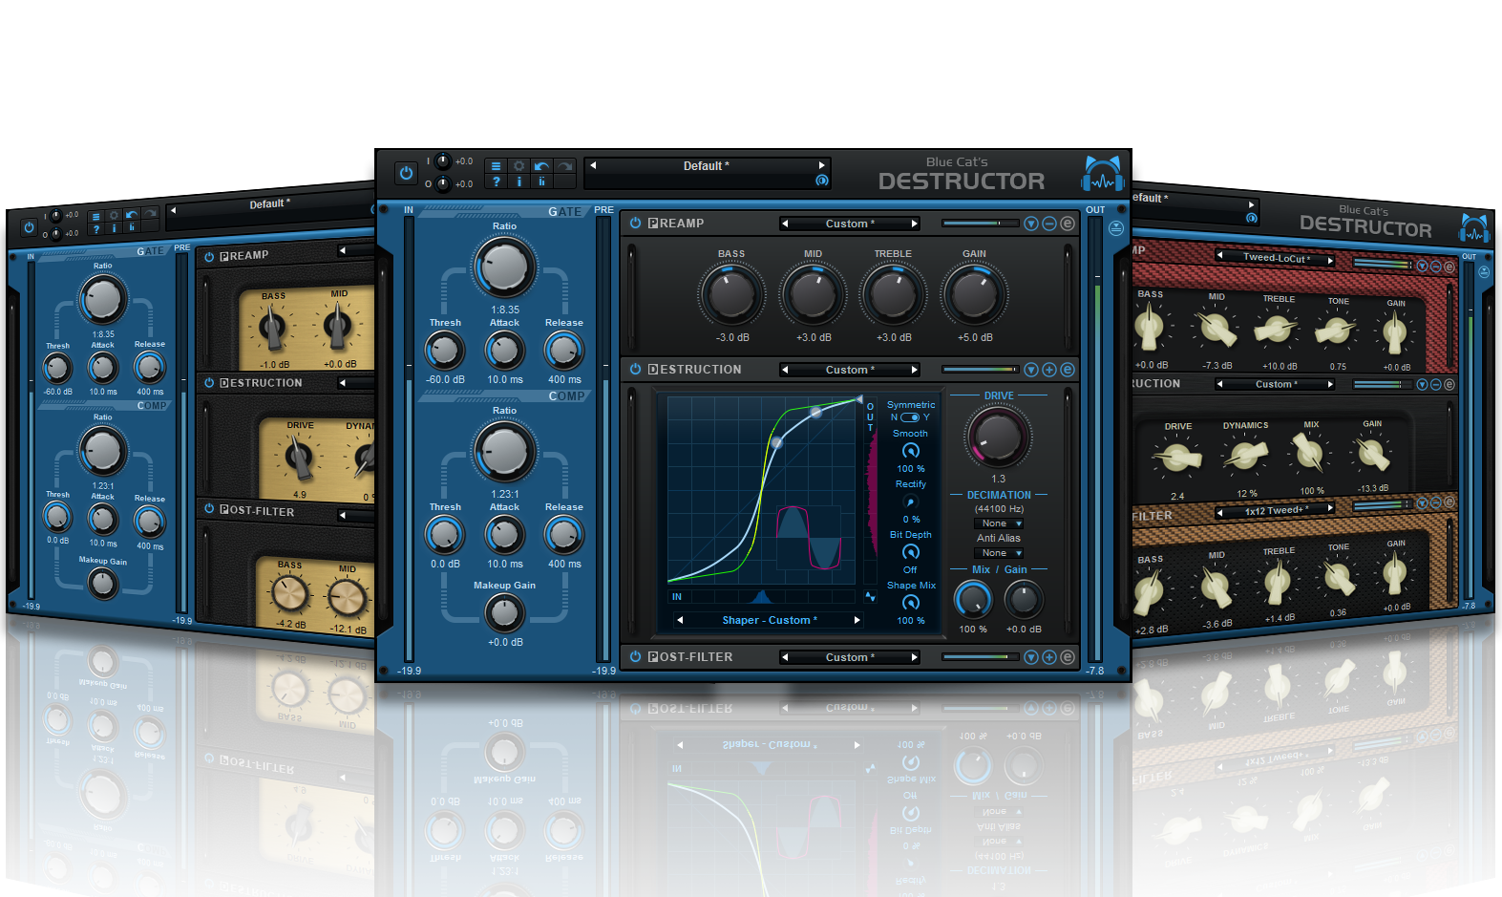Click the Gate Ratio knob in center window

click(504, 267)
